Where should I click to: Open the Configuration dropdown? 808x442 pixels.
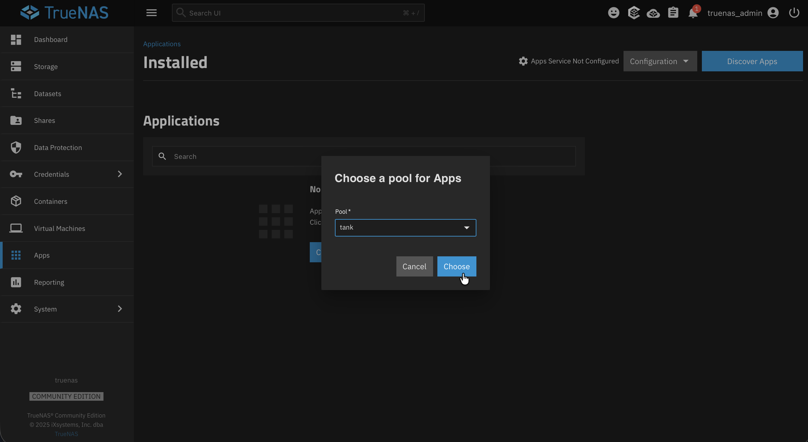(x=660, y=61)
